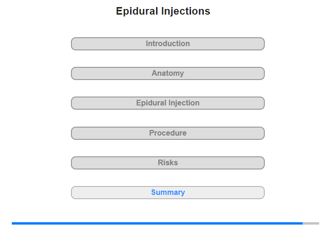331x226 pixels.
Task: Choose Anatomy from the topic list
Action: [168, 73]
